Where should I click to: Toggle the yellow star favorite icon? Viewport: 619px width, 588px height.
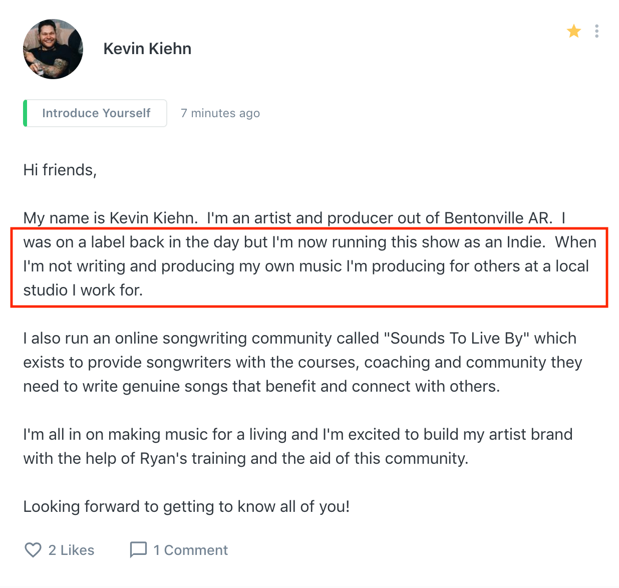[573, 32]
